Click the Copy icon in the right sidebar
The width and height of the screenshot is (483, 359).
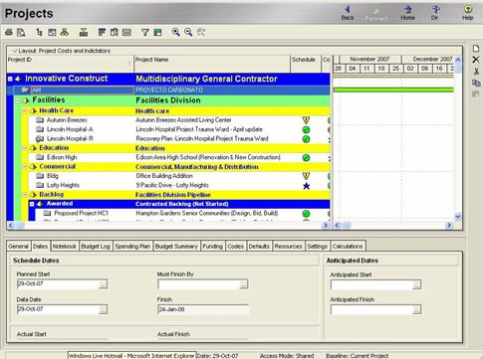(476, 83)
